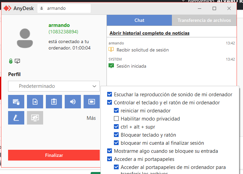Viewport: 243px width, 174px height.
Task: Uncheck the Bloquear teclado y ratón checkbox
Action: [x=116, y=135]
